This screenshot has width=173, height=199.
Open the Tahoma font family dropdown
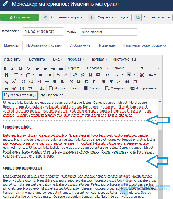click(123, 68)
